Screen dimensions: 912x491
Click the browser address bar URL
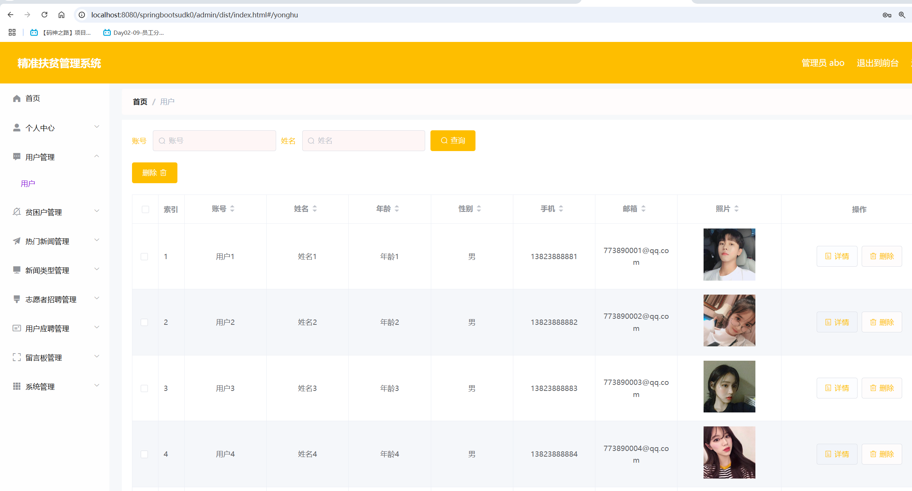[x=194, y=15]
